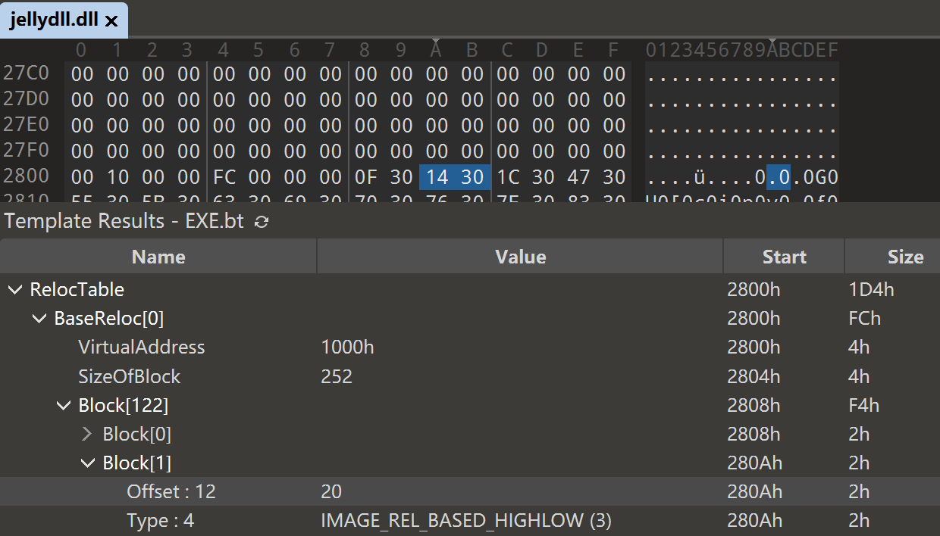Collapse the RelocTable tree node
The image size is (940, 536).
pyautogui.click(x=15, y=290)
